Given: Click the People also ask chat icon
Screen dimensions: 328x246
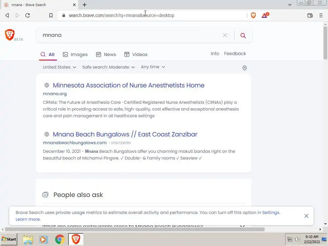Looking at the screenshot, I should (x=45, y=195).
